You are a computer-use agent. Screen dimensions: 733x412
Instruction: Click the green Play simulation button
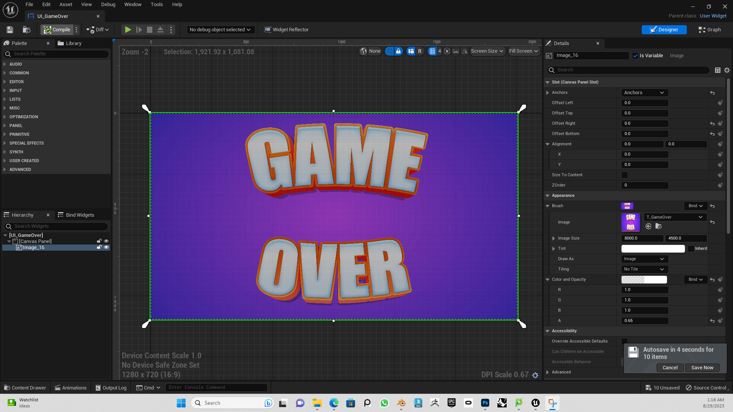coord(128,30)
